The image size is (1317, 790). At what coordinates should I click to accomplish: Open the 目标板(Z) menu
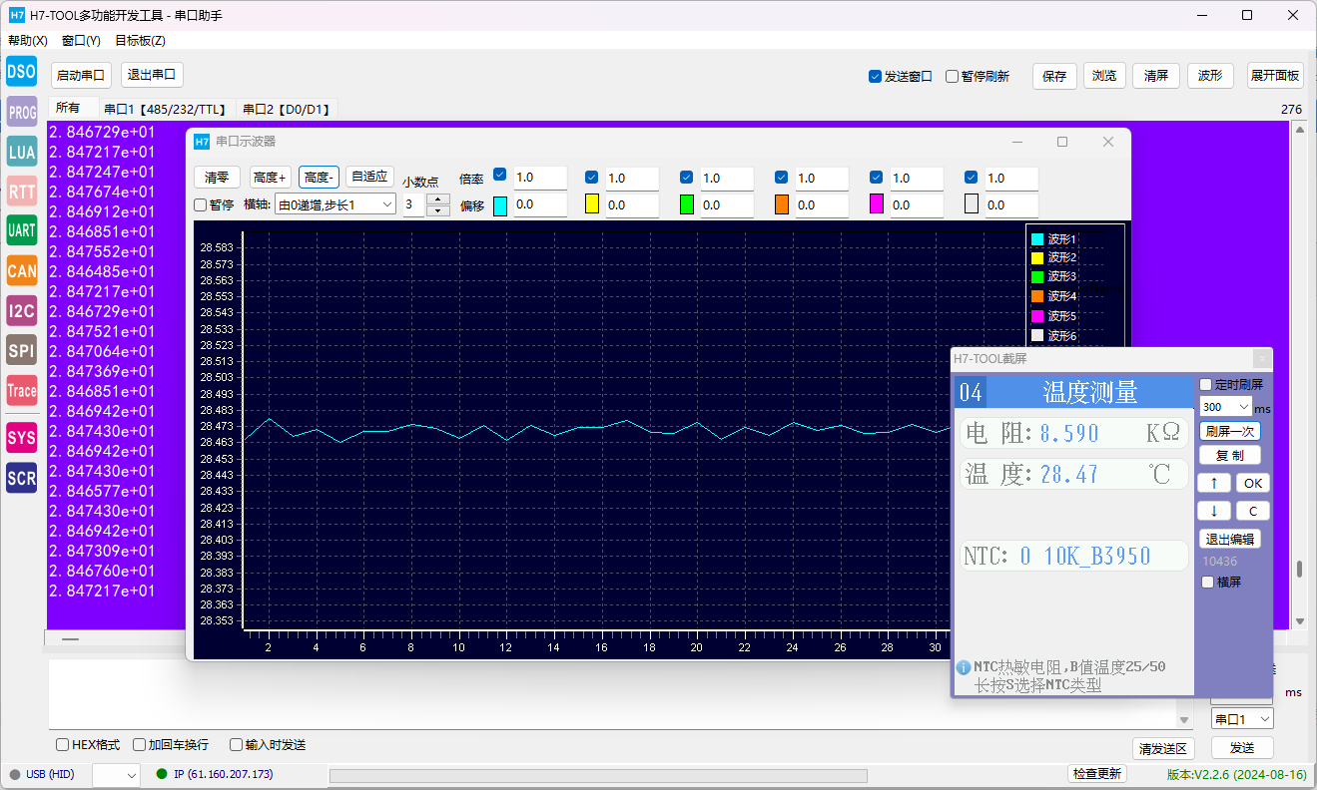pyautogui.click(x=140, y=41)
